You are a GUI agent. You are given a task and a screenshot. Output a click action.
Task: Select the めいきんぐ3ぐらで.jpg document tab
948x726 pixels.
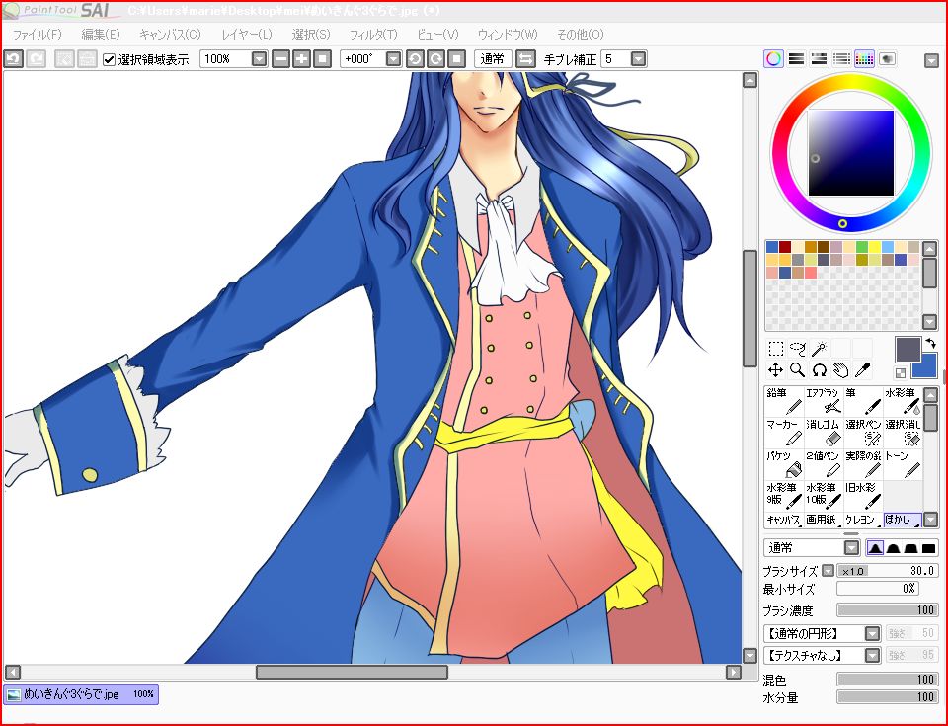(81, 694)
